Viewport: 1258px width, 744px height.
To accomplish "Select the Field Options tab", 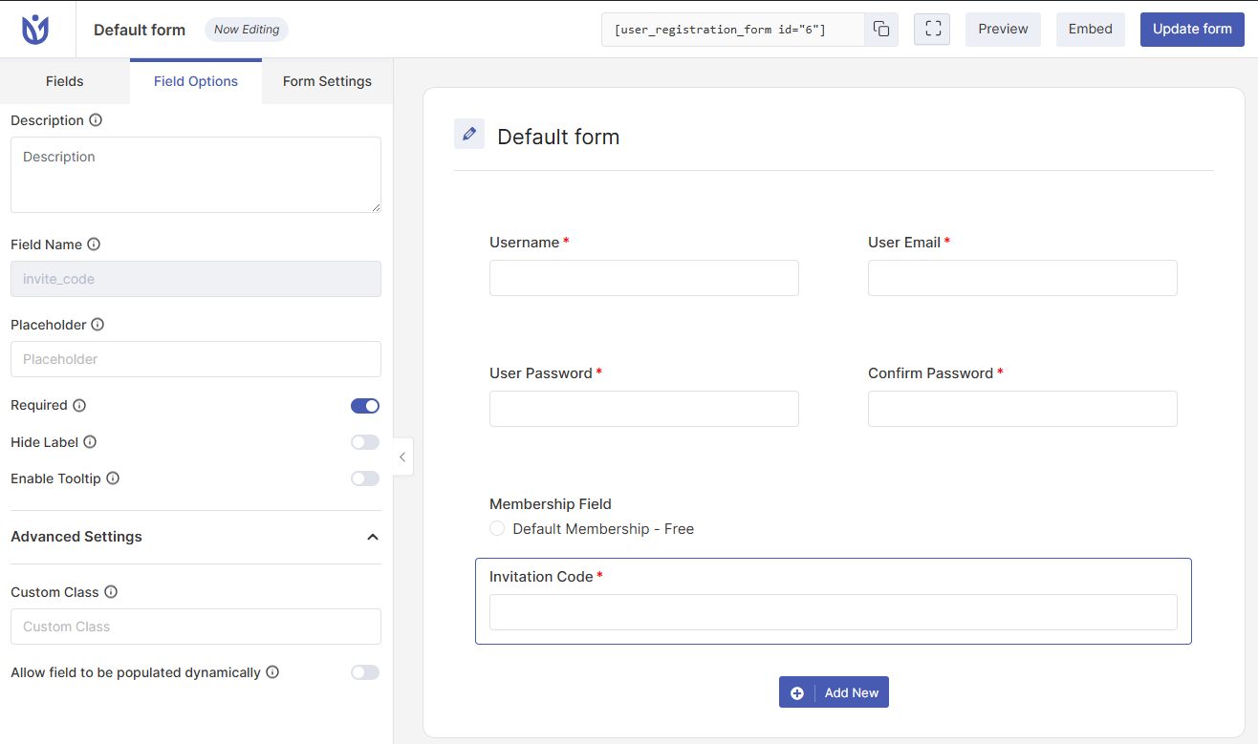I will click(196, 81).
